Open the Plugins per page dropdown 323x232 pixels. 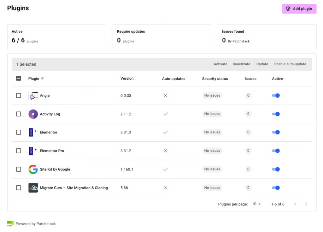point(256,204)
